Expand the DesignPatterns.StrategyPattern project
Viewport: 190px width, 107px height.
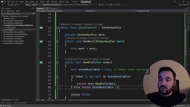pyautogui.click(x=2, y=43)
